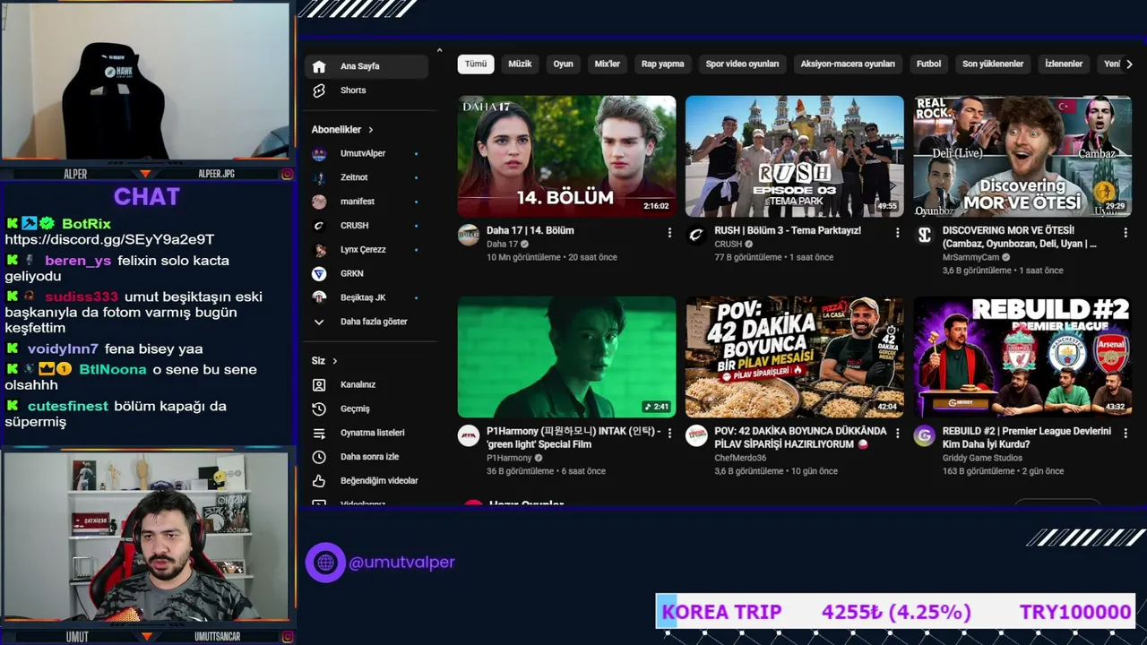The width and height of the screenshot is (1147, 645).
Task: Open more options for pilav siparişi video
Action: pyautogui.click(x=898, y=434)
